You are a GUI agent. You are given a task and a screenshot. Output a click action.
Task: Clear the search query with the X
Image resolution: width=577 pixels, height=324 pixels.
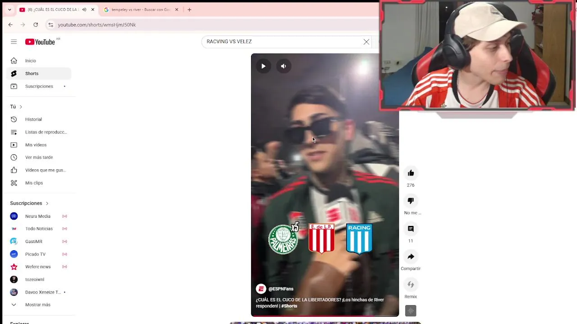coord(366,42)
